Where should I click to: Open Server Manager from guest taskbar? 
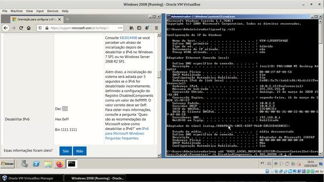[x=24, y=164]
